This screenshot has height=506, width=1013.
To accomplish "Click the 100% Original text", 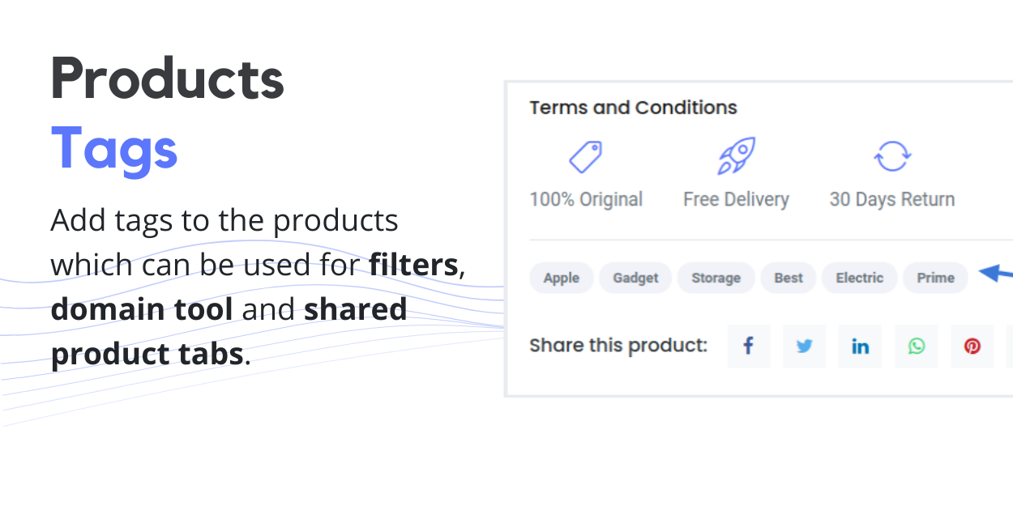I will point(586,199).
